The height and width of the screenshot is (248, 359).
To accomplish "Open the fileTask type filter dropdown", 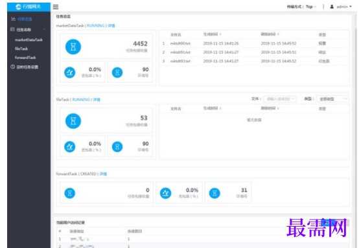I will 332,99.
